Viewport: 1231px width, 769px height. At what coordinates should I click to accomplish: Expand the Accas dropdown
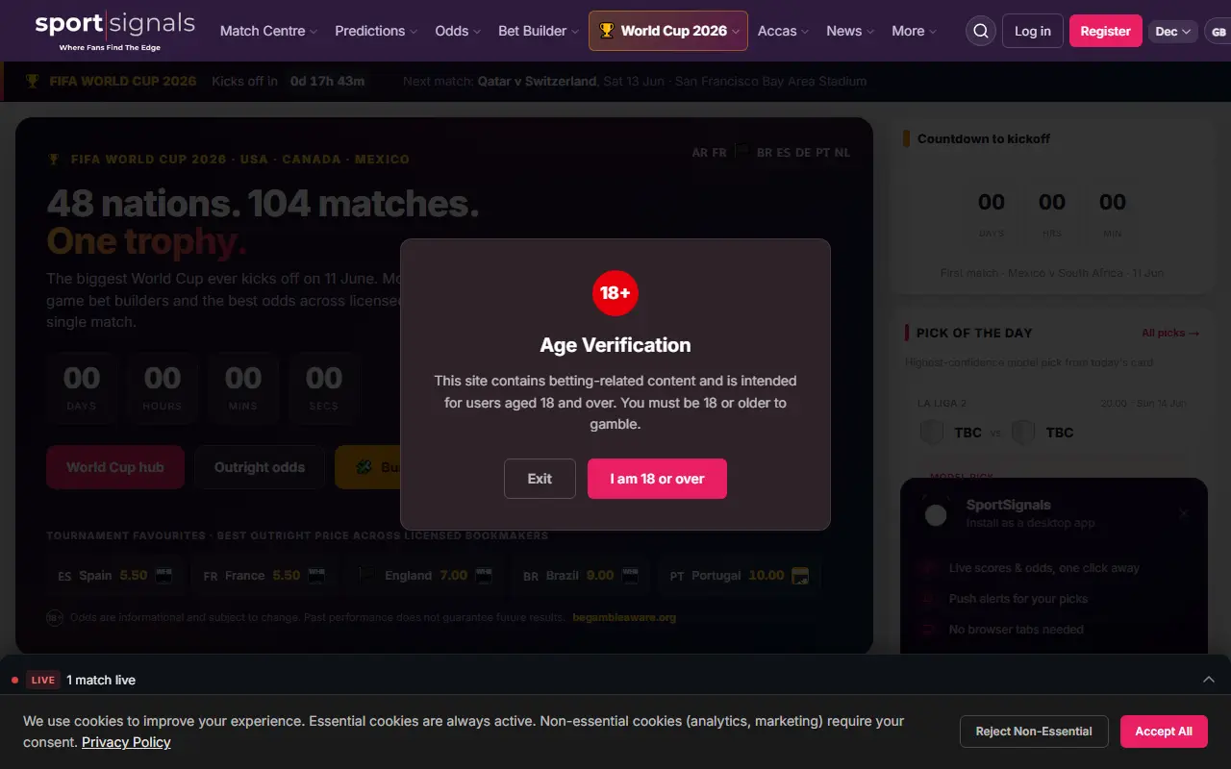(783, 31)
